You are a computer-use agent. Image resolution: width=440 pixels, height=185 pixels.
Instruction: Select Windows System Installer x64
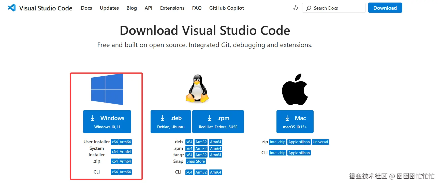tap(115, 152)
